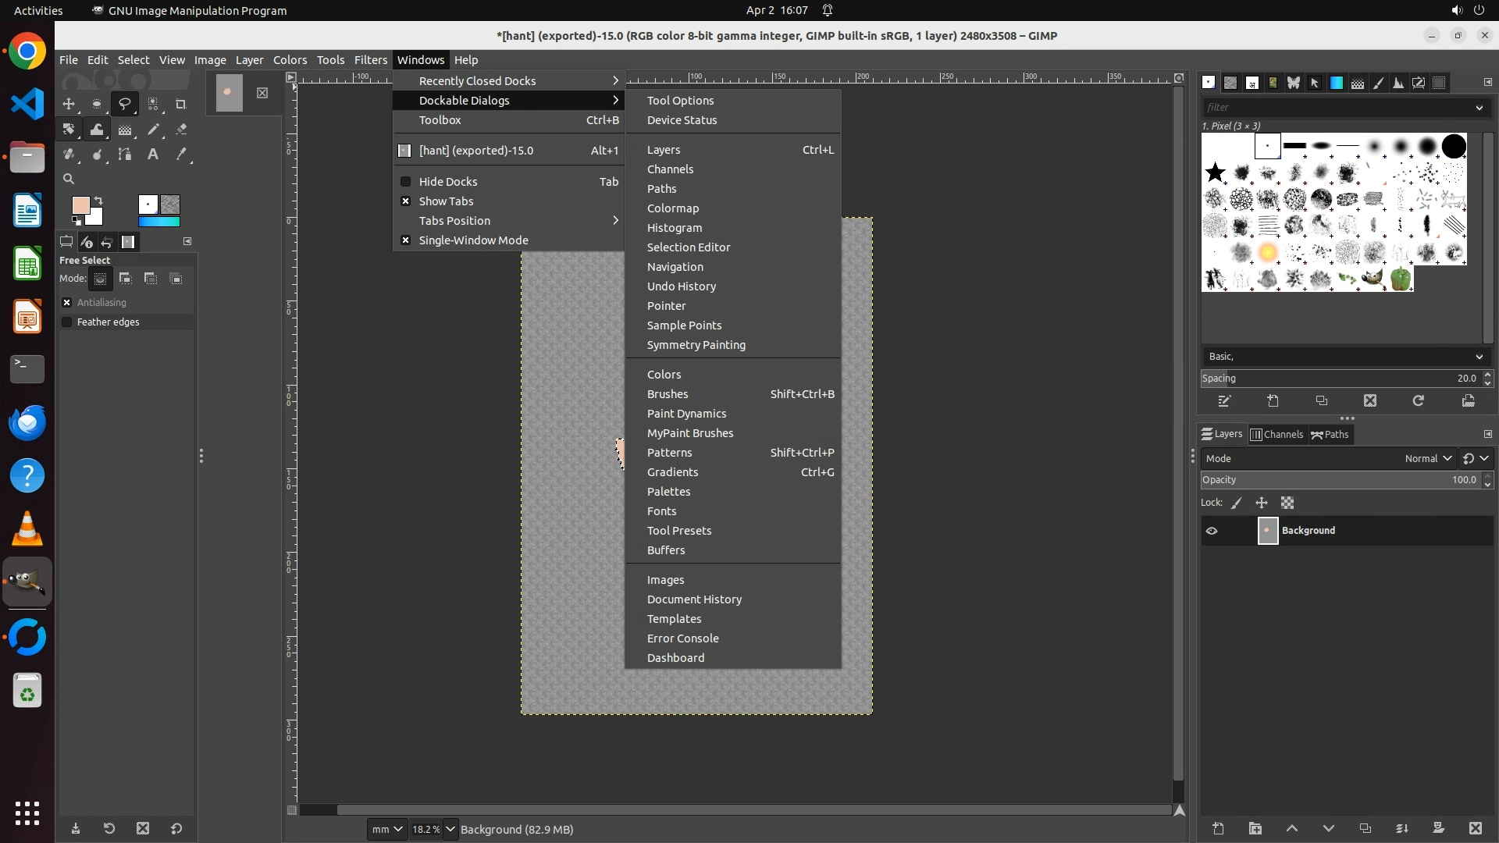
Task: Choose the Color Picker eyedropper tool
Action: click(x=180, y=155)
